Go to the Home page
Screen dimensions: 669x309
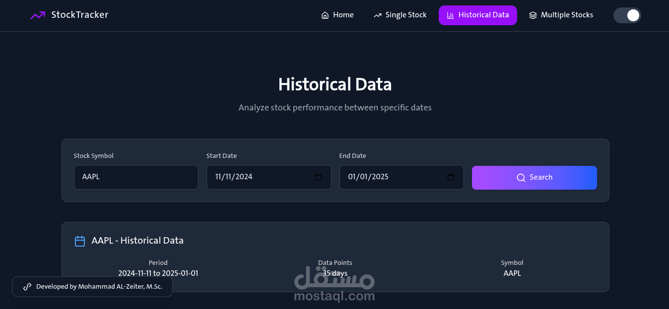coord(337,15)
